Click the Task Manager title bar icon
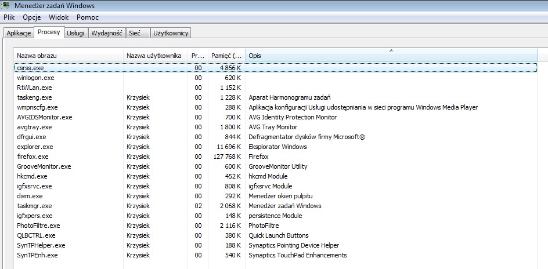 click(x=6, y=6)
